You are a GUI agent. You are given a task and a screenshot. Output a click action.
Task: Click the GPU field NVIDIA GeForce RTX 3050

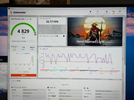[x=34, y=90]
